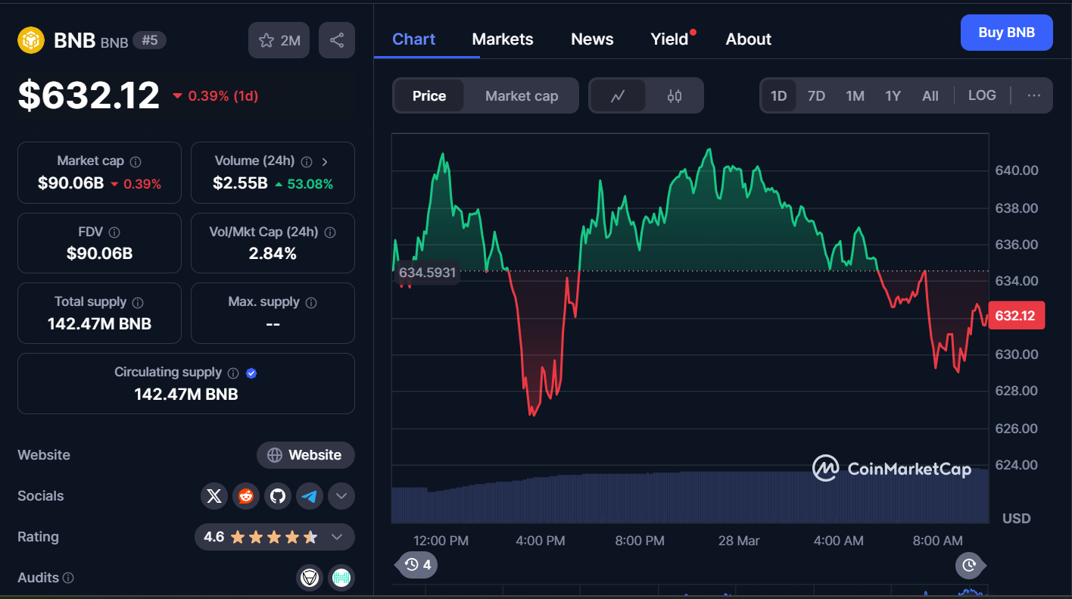Switch to line chart view

[x=618, y=96]
